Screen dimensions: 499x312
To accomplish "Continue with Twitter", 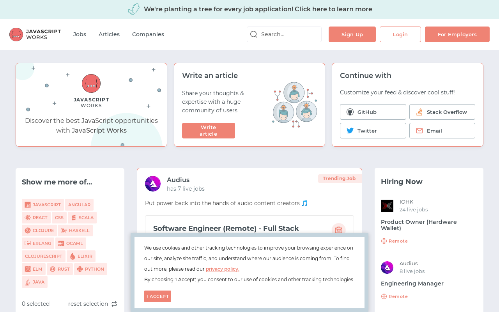I will (x=373, y=131).
